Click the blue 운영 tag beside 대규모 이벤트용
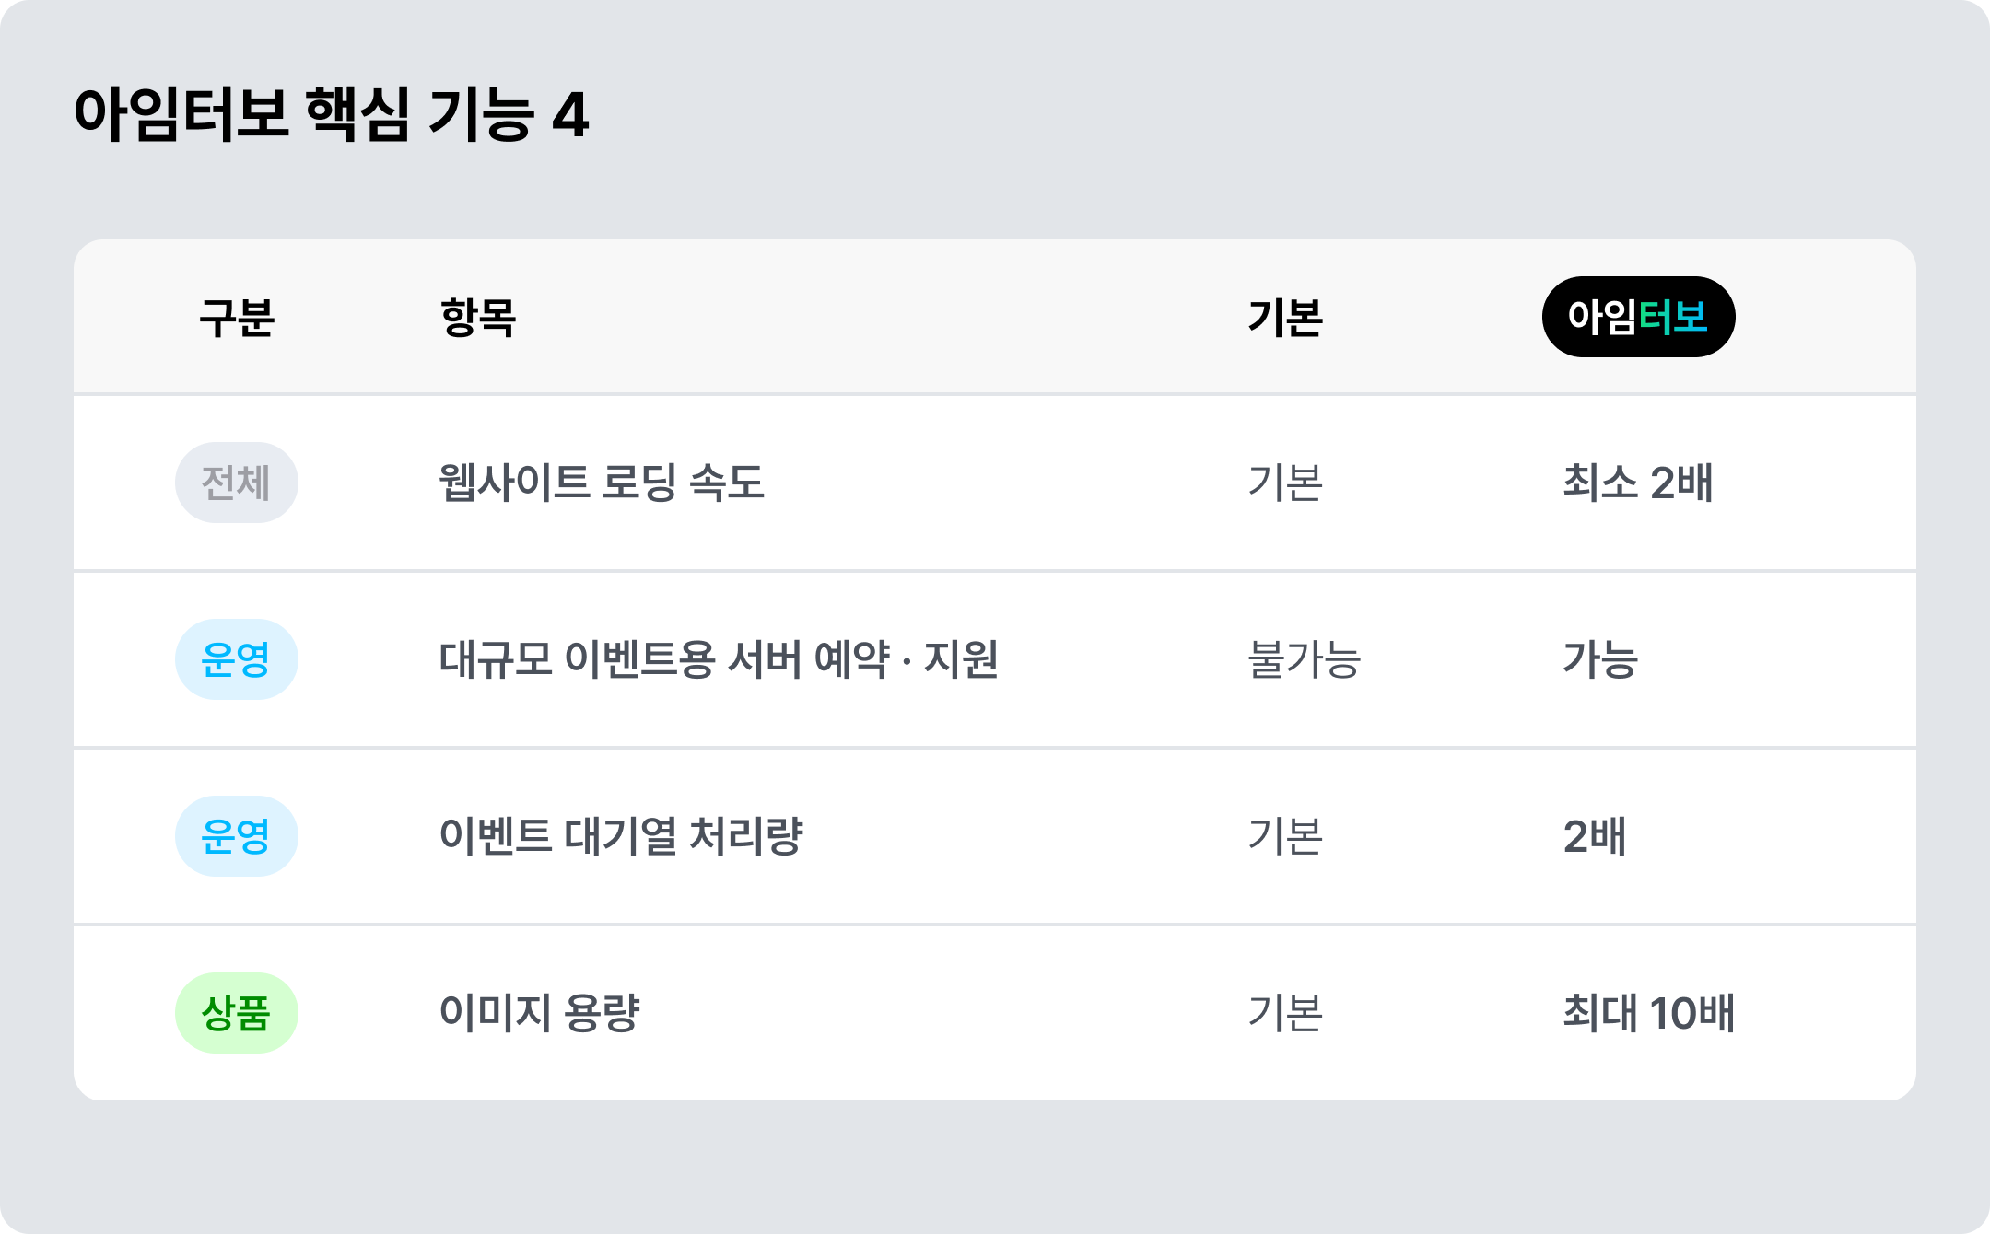 (x=237, y=659)
